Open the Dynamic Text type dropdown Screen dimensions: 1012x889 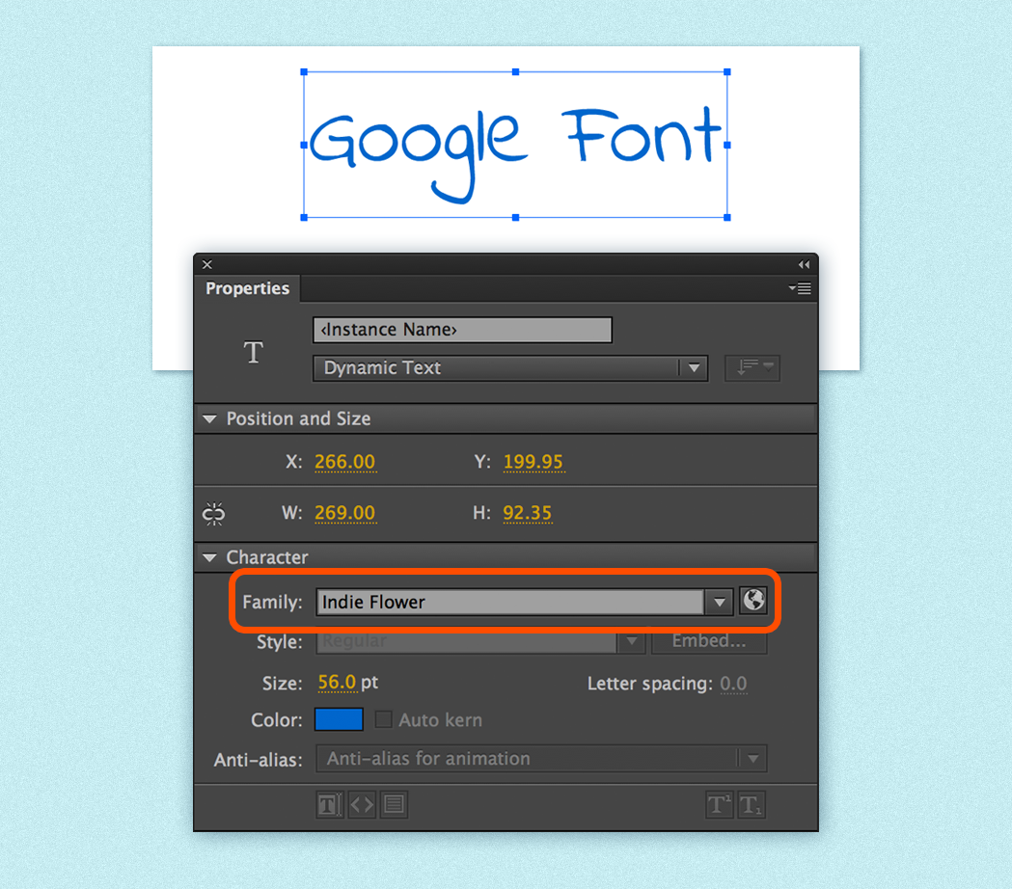(695, 367)
